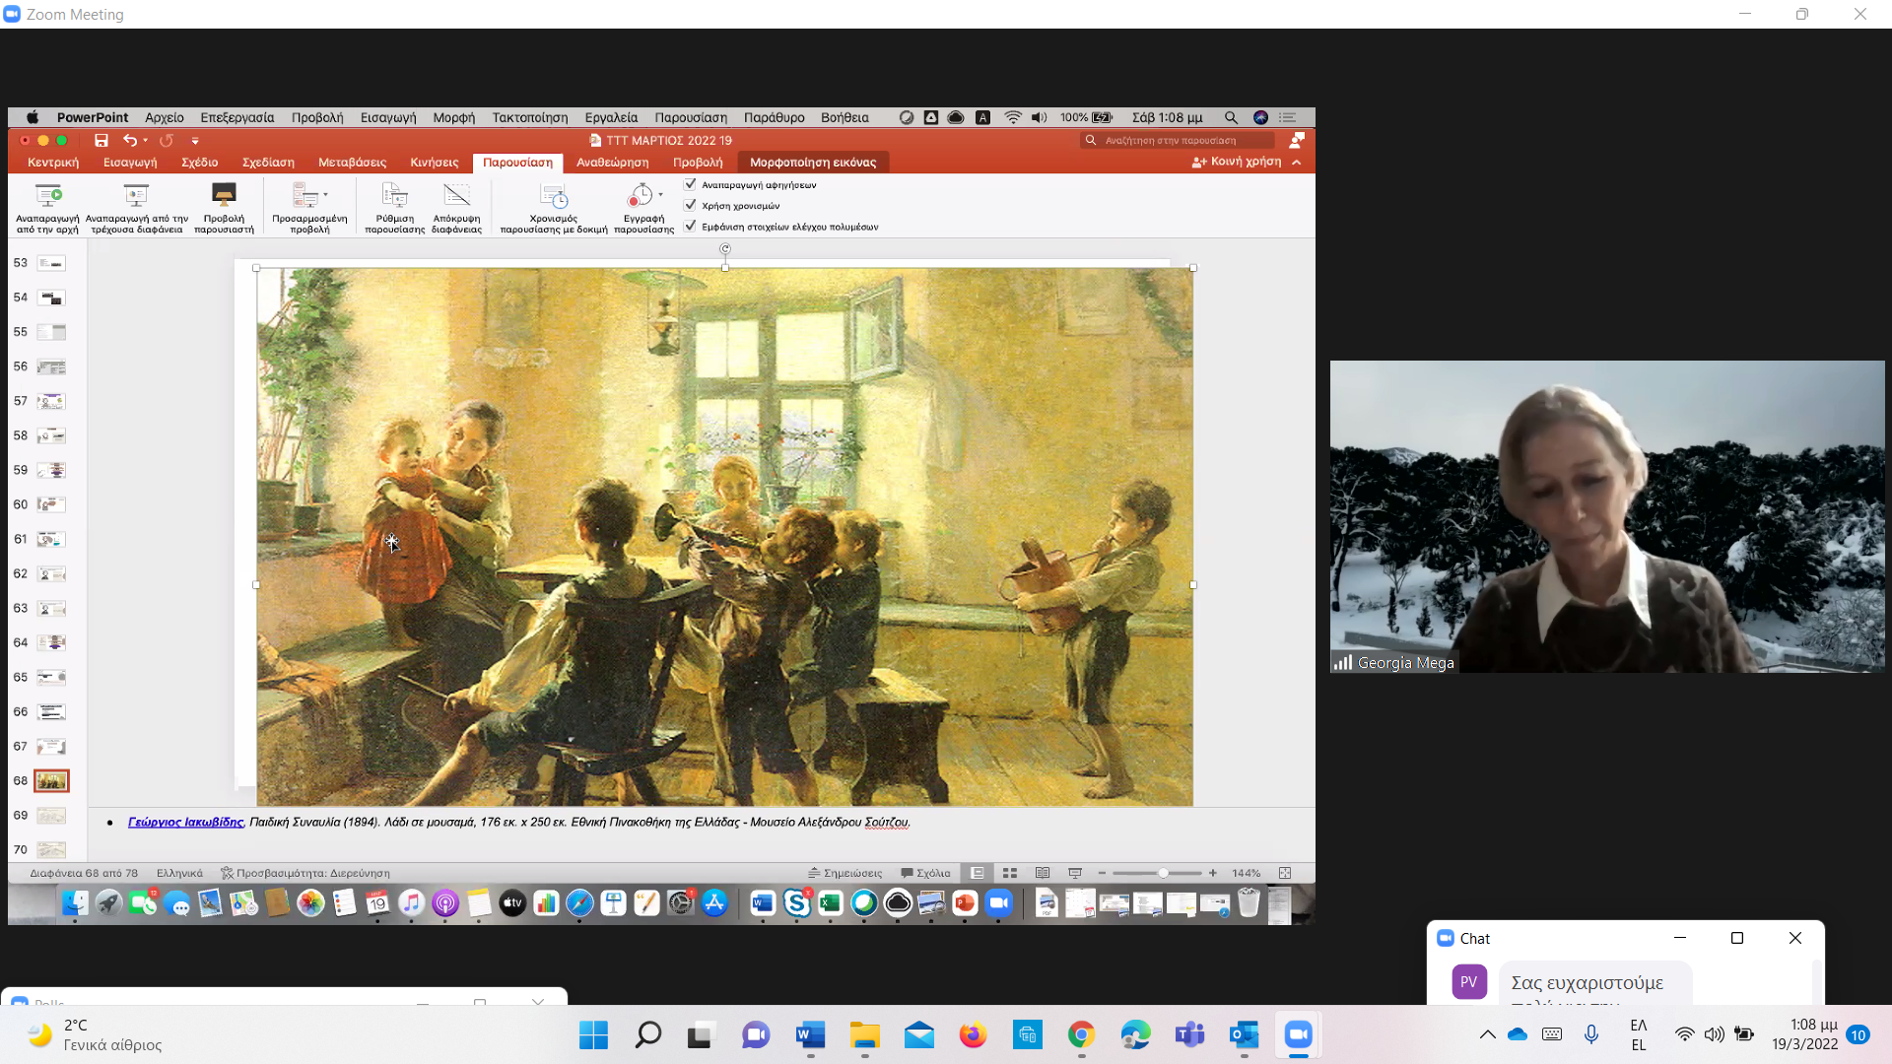1892x1064 pixels.
Task: Switch to Slide Sorter view icon
Action: pyautogui.click(x=1010, y=873)
